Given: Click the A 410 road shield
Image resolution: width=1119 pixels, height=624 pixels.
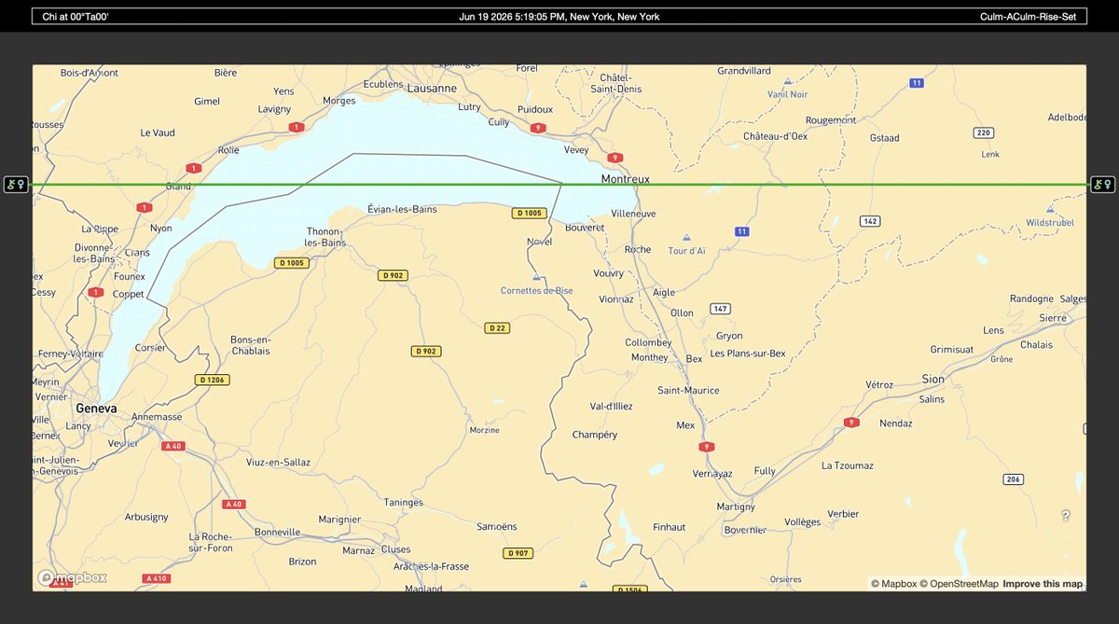Looking at the screenshot, I should pos(157,578).
